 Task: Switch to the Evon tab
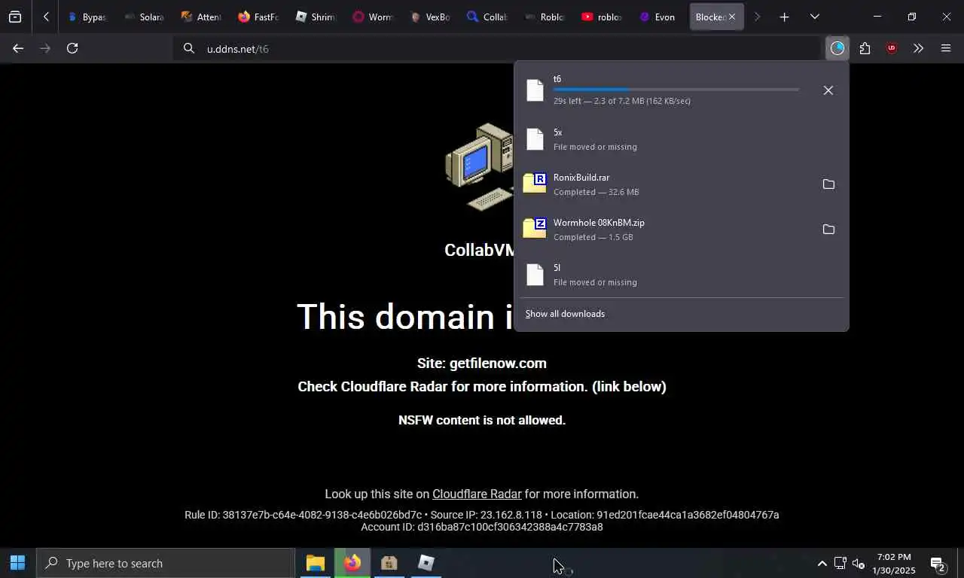[659, 17]
